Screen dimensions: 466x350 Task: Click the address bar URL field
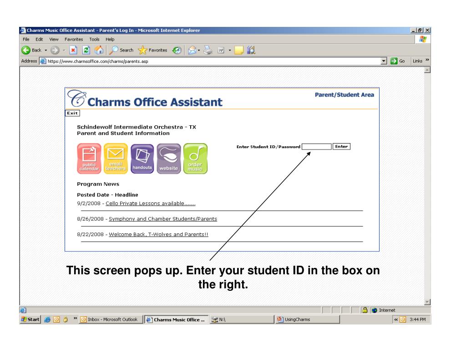point(210,61)
